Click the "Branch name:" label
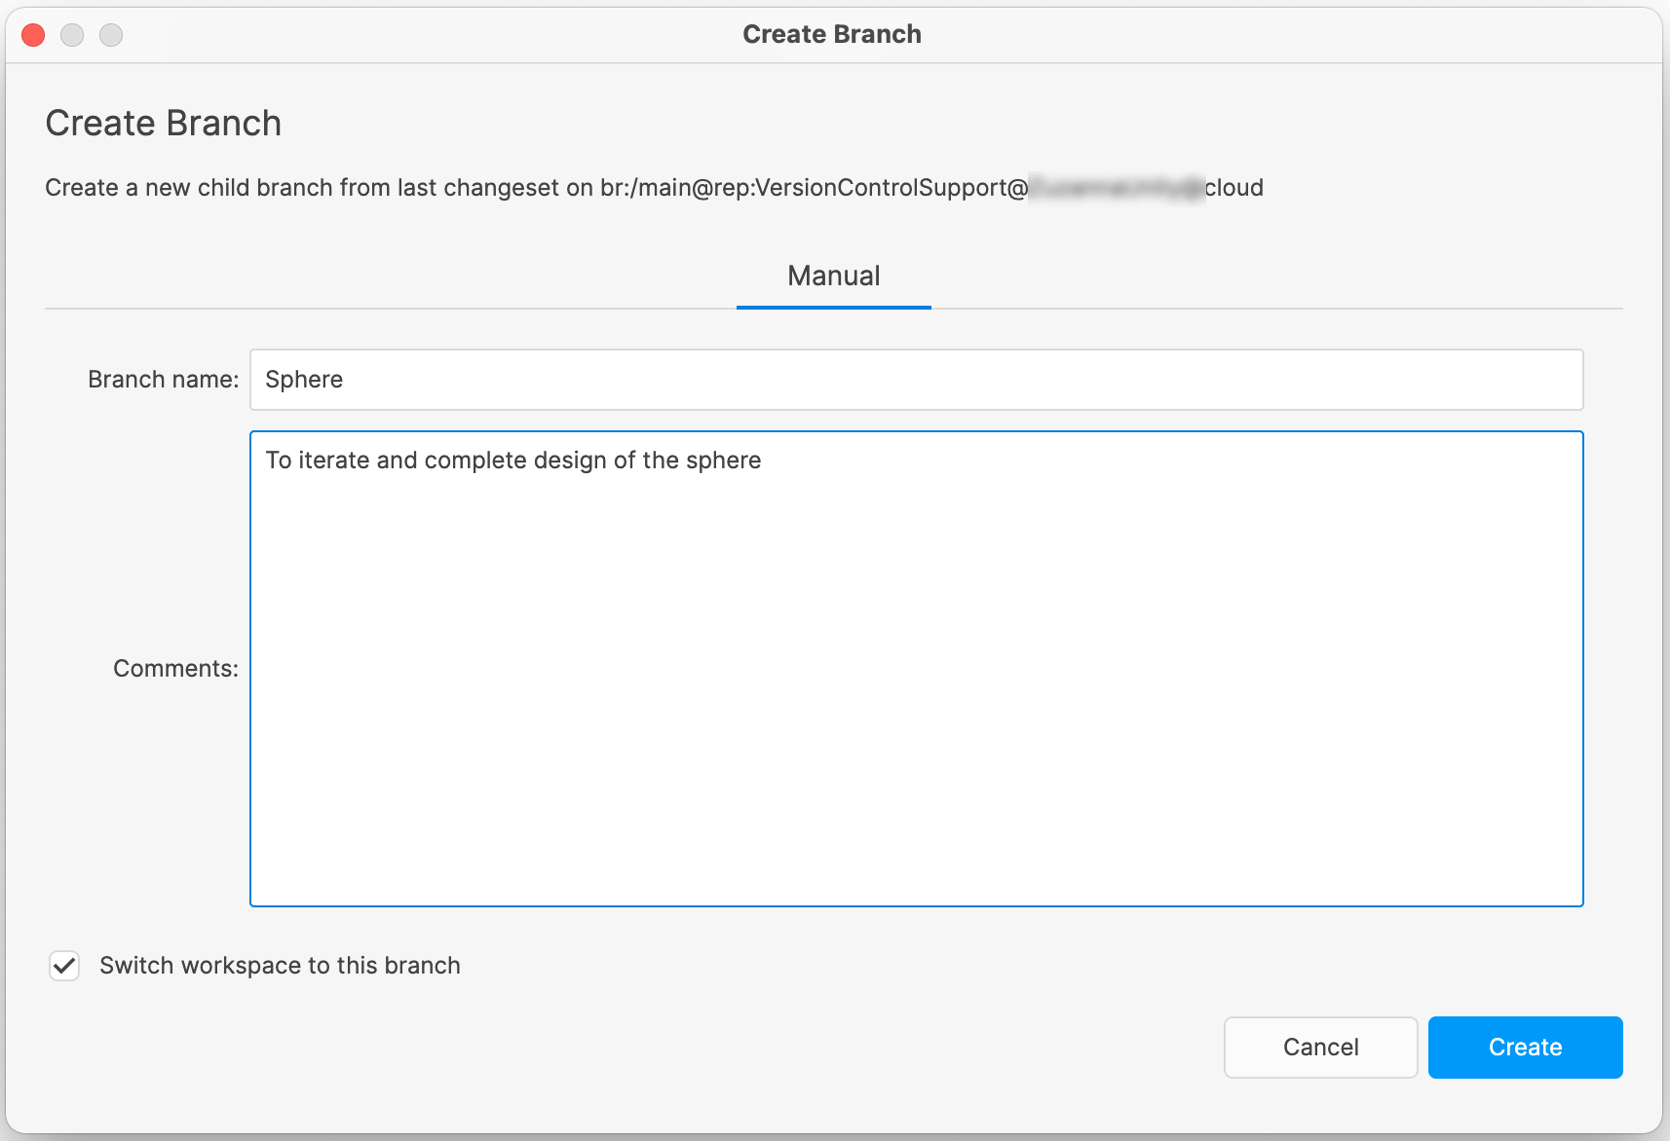Screen dimensions: 1670x1141 coord(163,380)
